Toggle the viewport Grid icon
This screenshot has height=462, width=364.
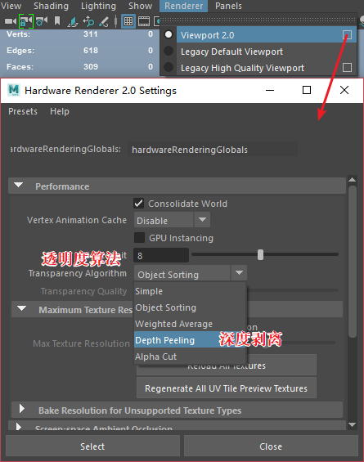128,21
